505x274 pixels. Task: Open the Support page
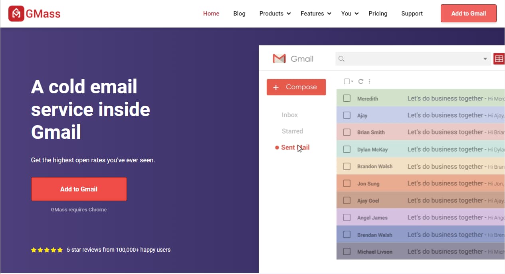[x=412, y=14]
